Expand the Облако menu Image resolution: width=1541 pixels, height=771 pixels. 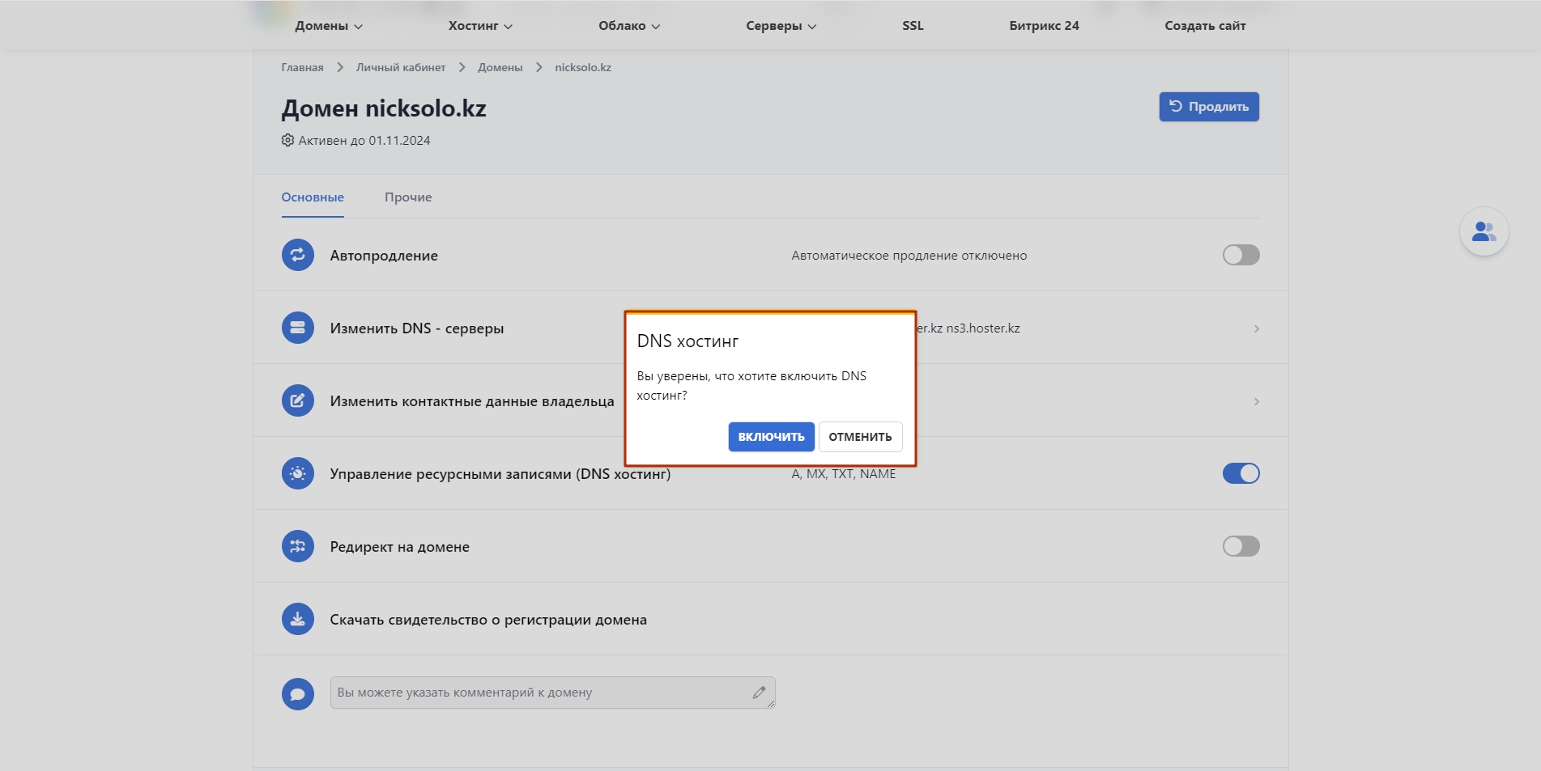pos(629,26)
